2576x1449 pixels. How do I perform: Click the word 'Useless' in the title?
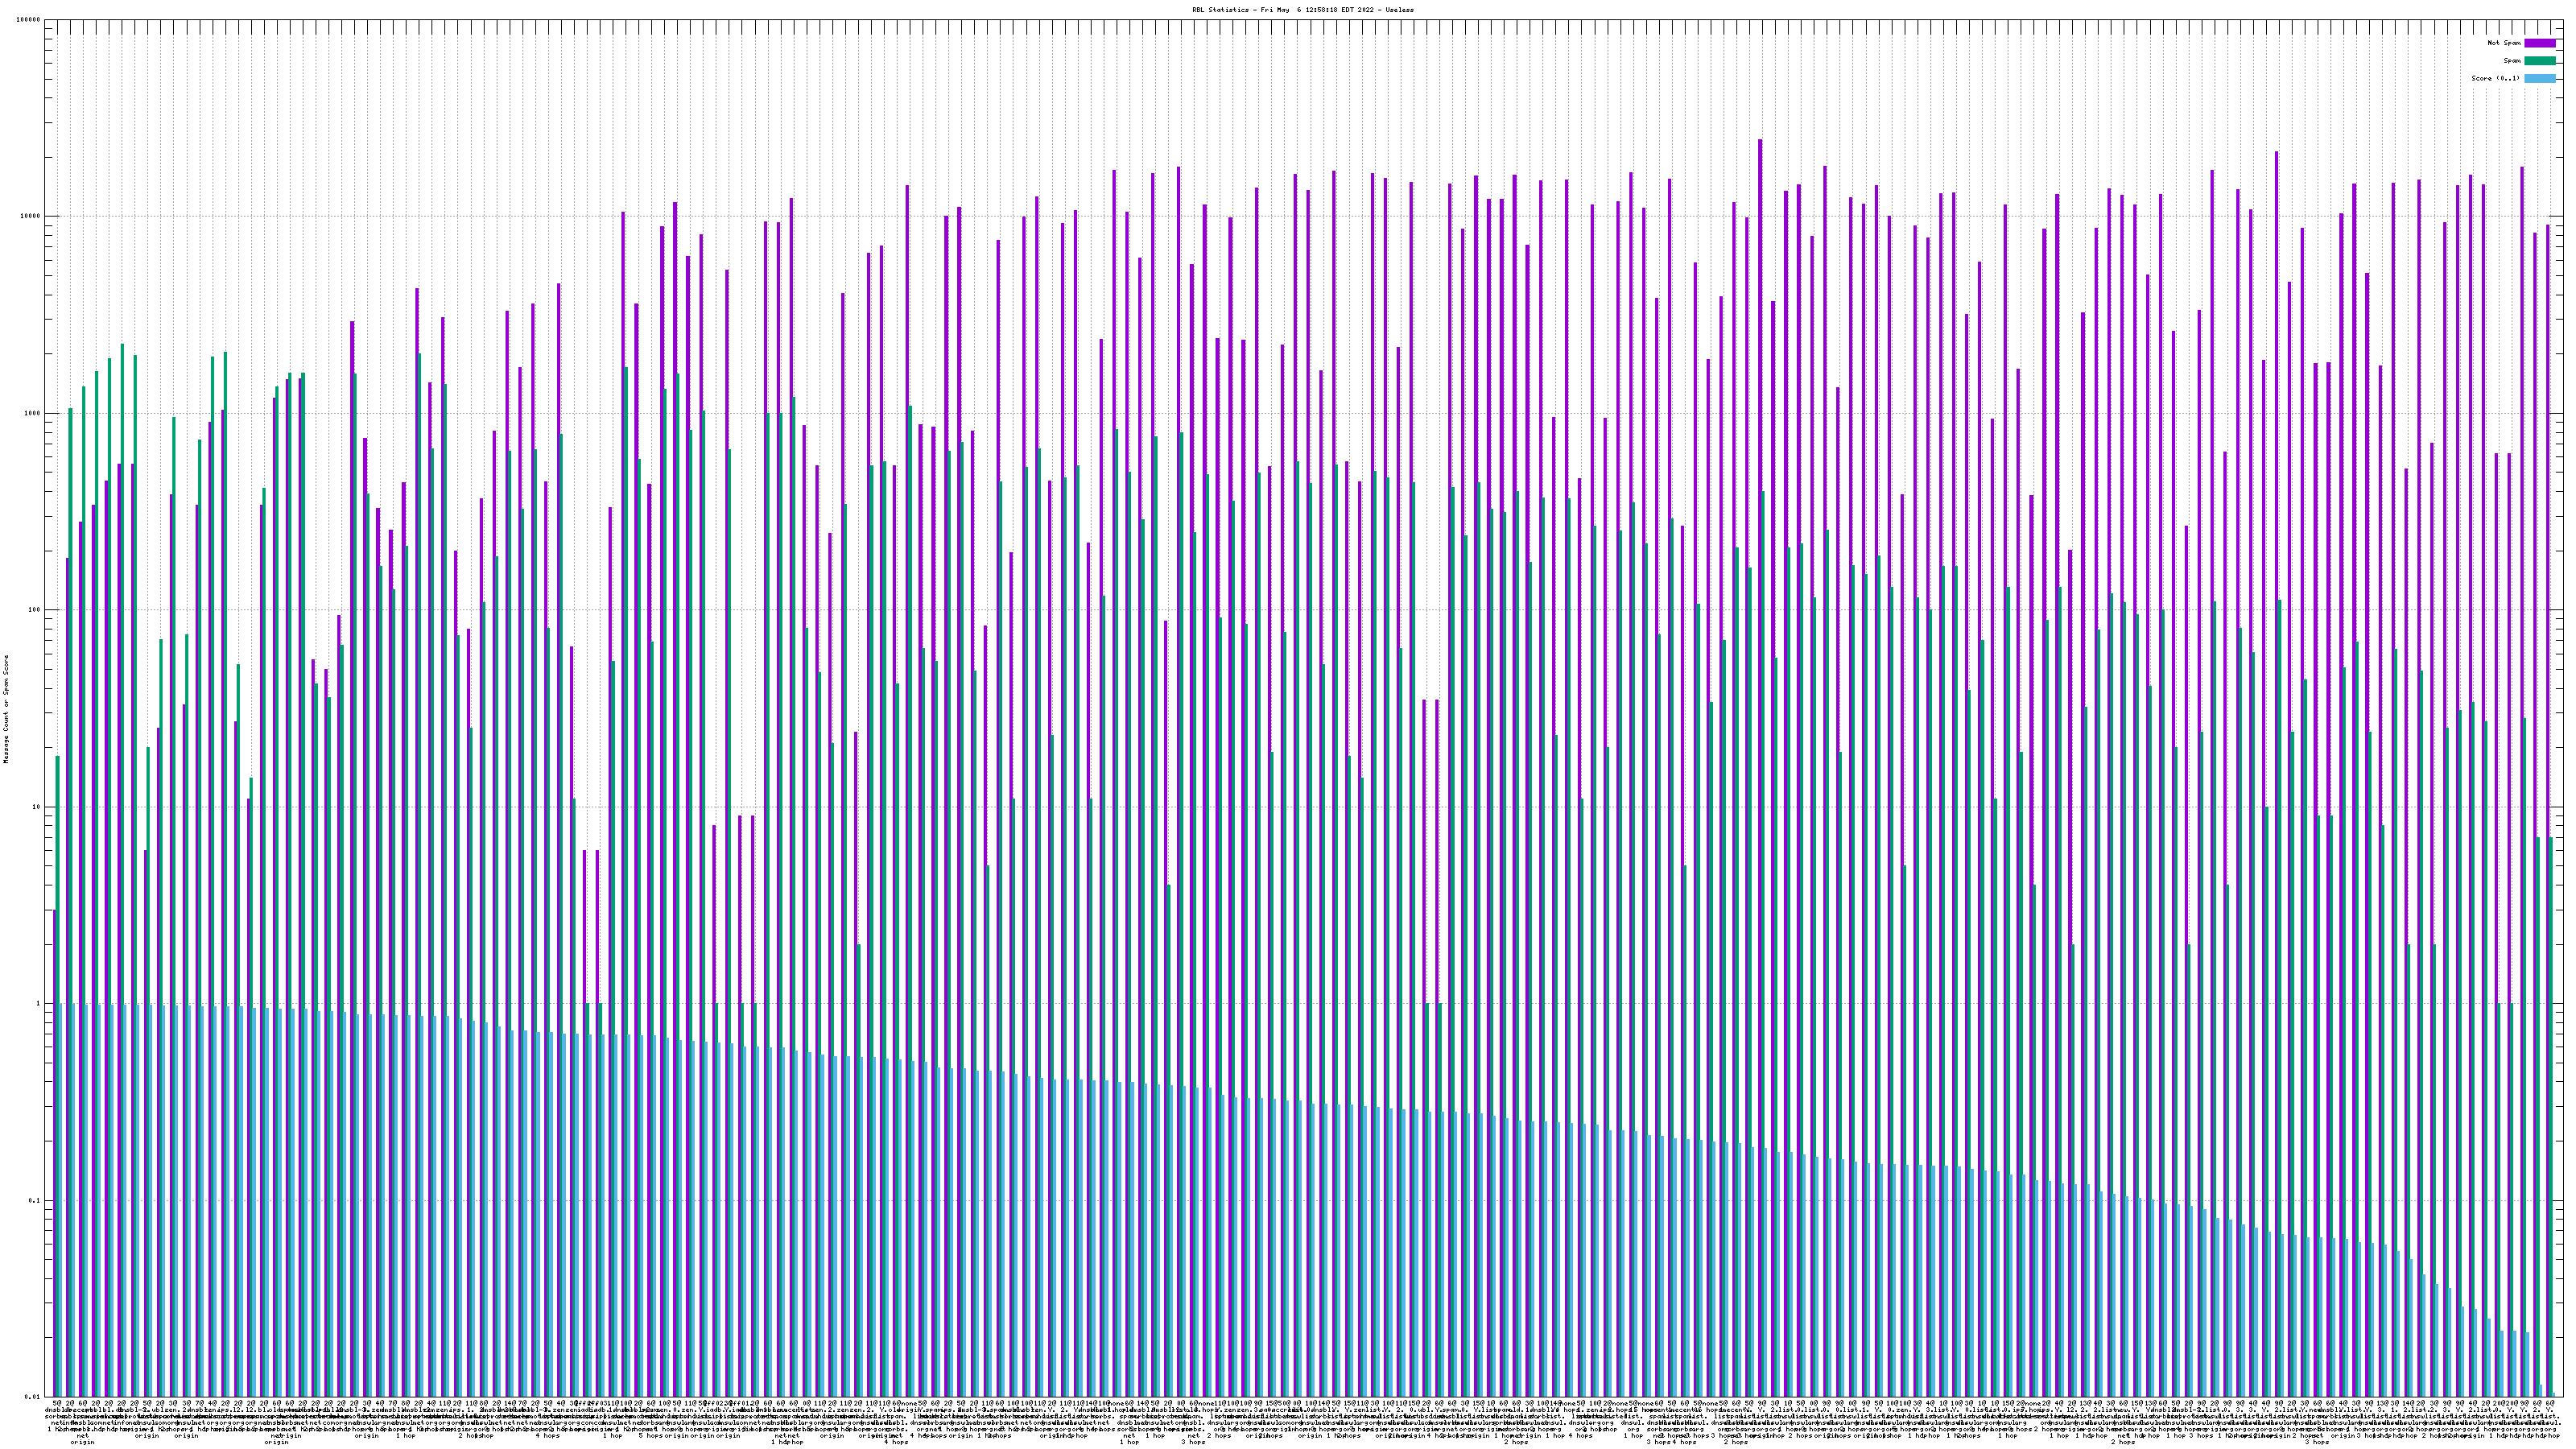[x=1399, y=10]
